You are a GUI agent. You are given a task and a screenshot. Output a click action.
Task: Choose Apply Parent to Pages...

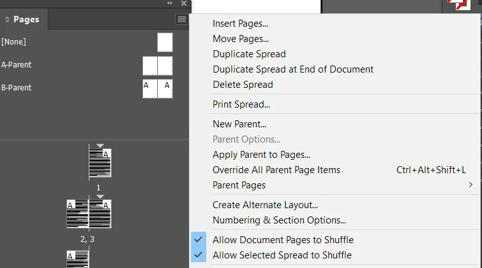[x=261, y=155]
